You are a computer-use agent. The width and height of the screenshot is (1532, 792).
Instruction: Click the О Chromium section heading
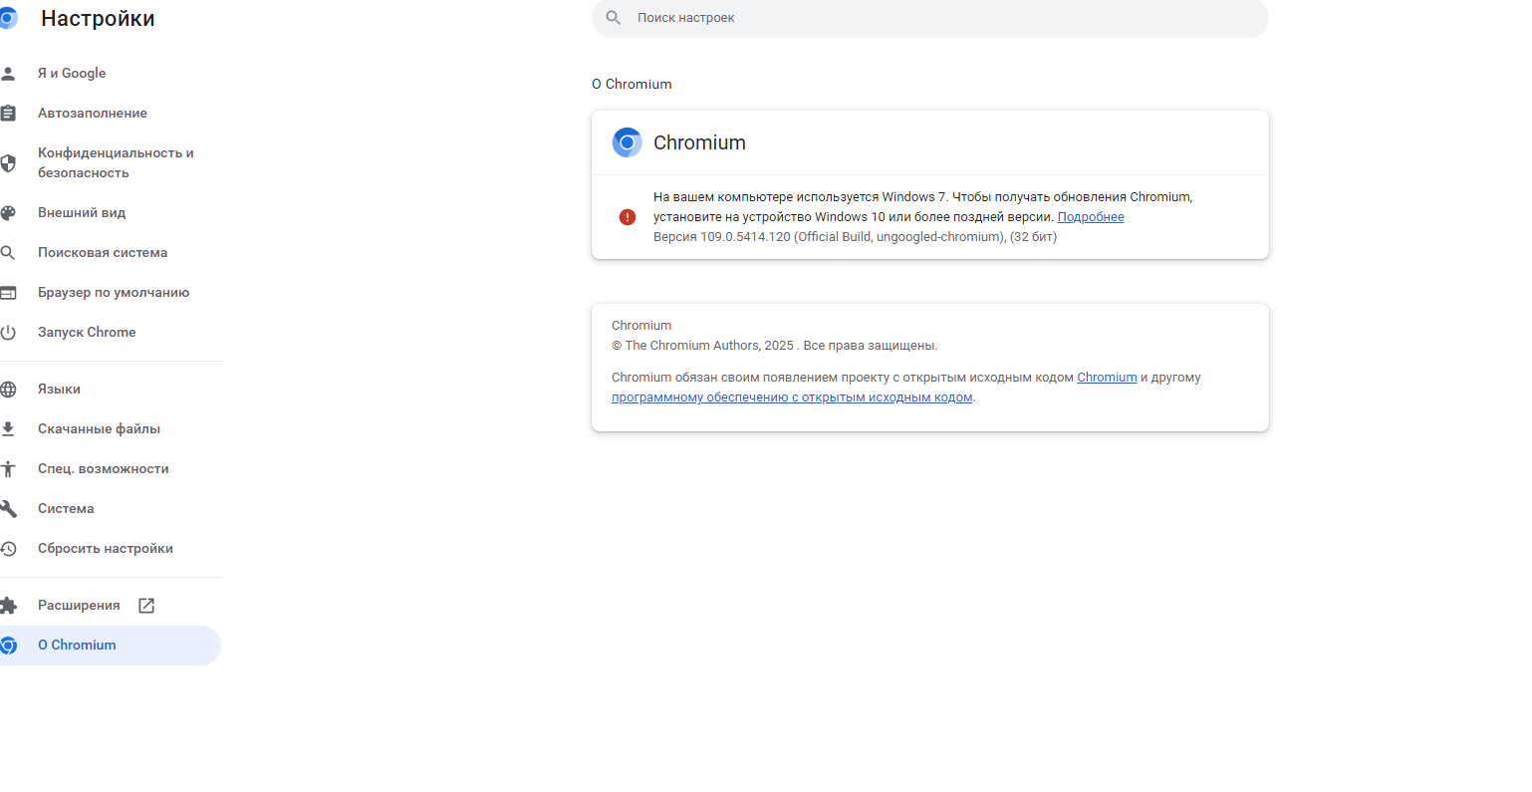(x=632, y=84)
